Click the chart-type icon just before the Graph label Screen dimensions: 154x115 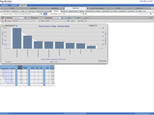5,21
